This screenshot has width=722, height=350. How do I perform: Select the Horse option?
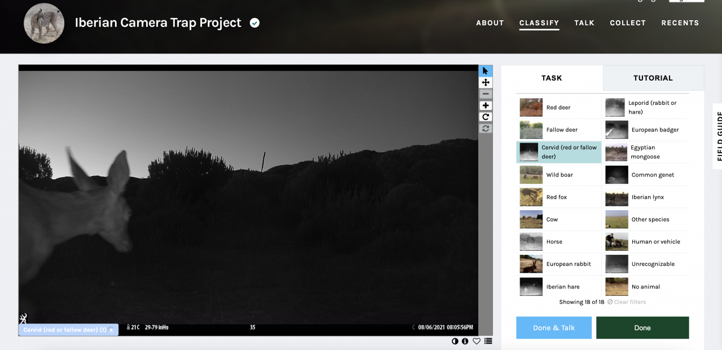(x=560, y=242)
